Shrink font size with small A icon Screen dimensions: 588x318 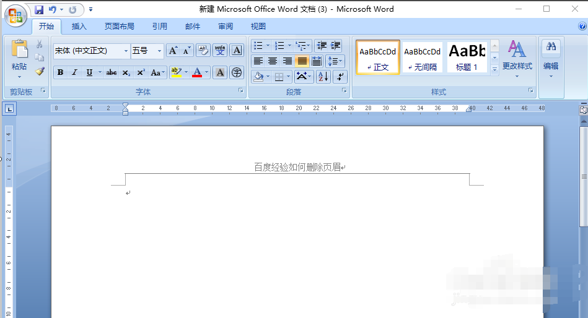click(x=186, y=51)
